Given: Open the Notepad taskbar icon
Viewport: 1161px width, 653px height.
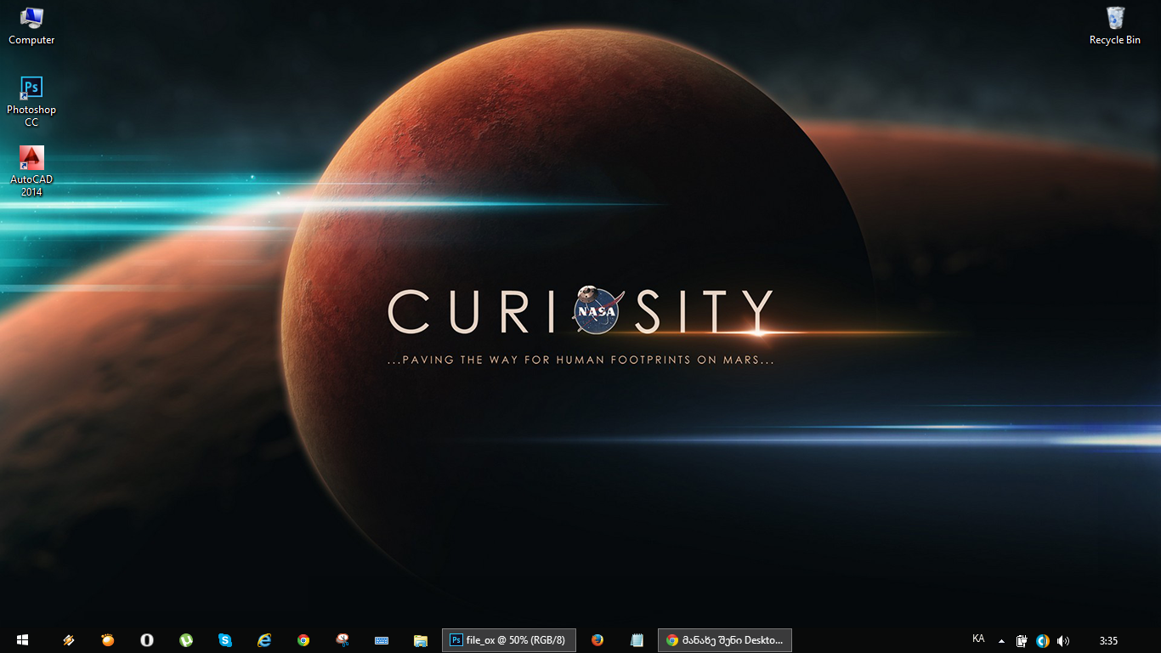Looking at the screenshot, I should (637, 640).
